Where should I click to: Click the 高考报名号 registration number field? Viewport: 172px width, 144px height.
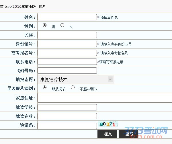pos(67,53)
